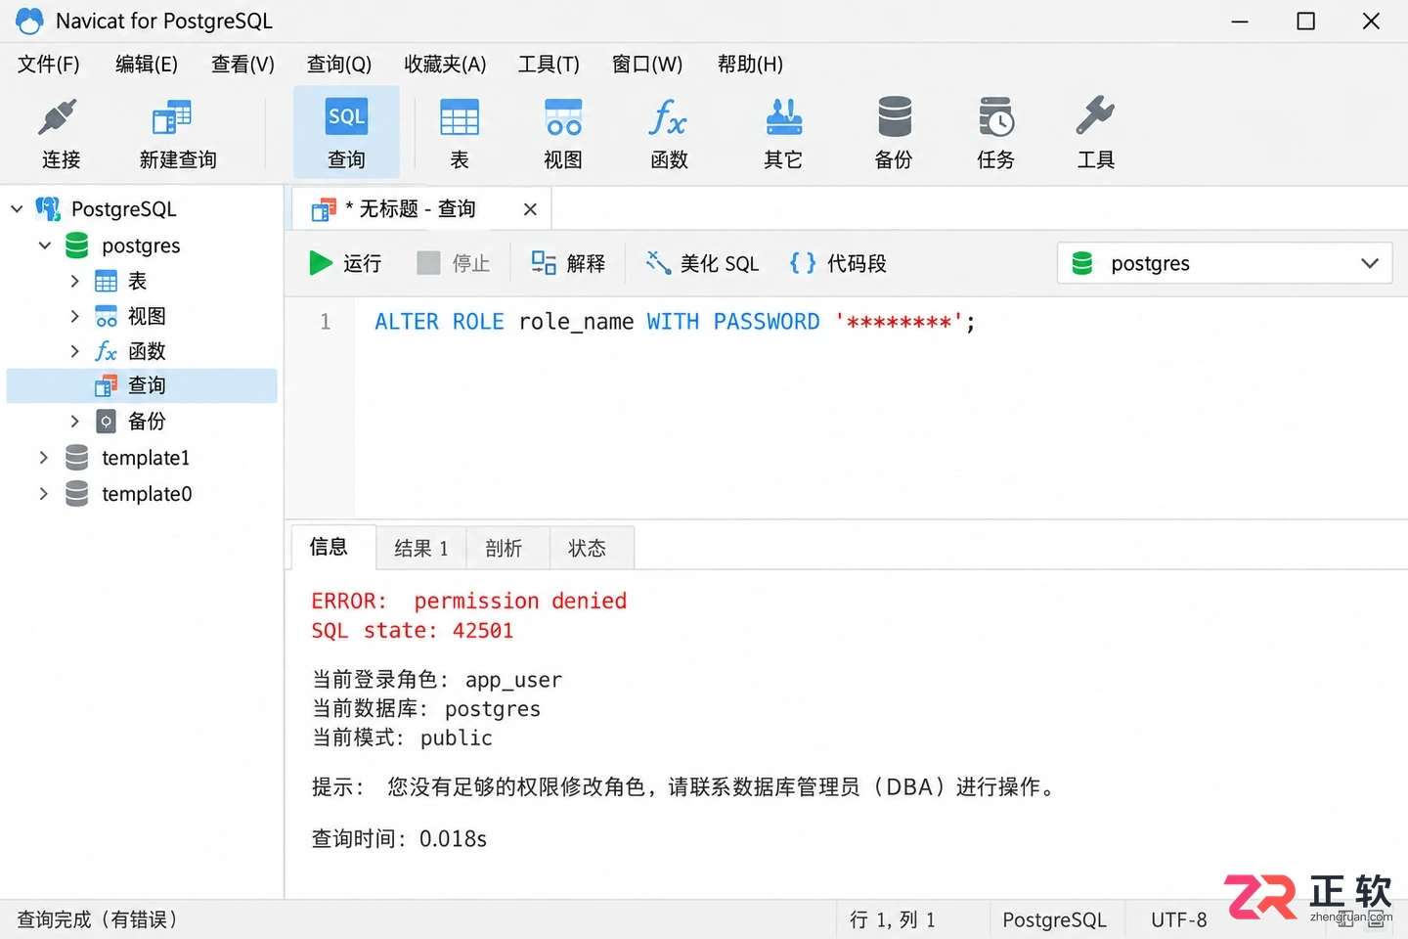Image resolution: width=1408 pixels, height=939 pixels.
Task: Open the postgres database dropdown
Action: click(x=1224, y=263)
